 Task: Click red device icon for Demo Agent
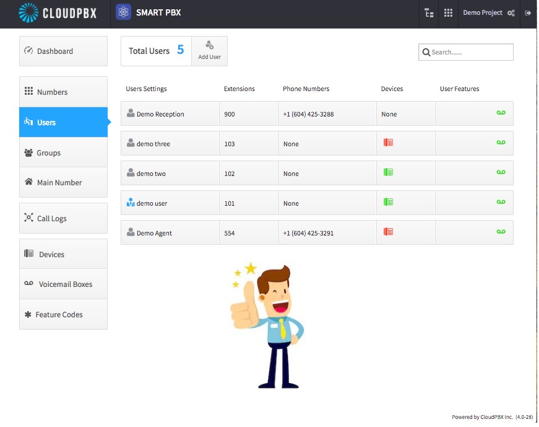(388, 232)
